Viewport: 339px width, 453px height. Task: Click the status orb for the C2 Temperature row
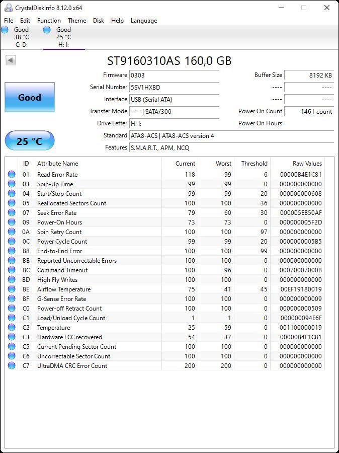(x=12, y=327)
